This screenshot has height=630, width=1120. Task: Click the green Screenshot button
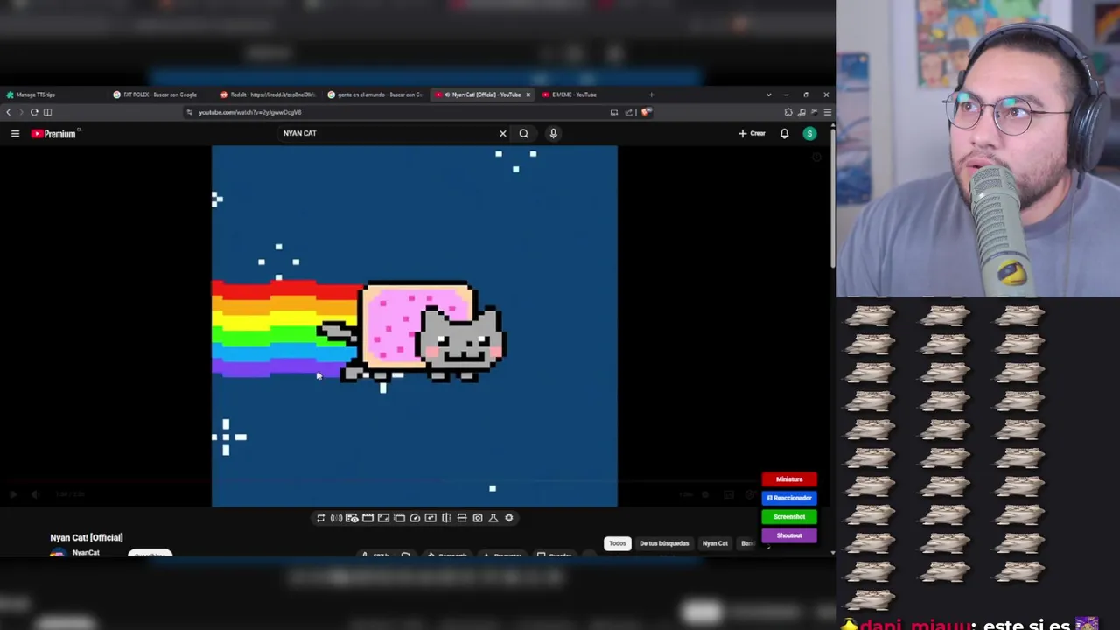789,517
